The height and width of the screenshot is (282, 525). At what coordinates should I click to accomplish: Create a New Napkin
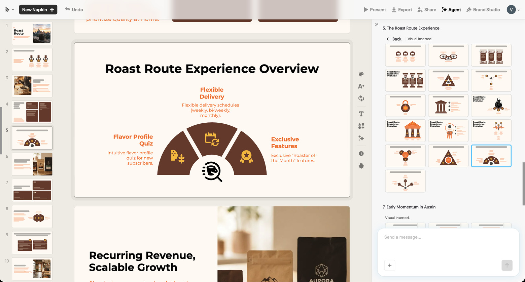click(38, 10)
